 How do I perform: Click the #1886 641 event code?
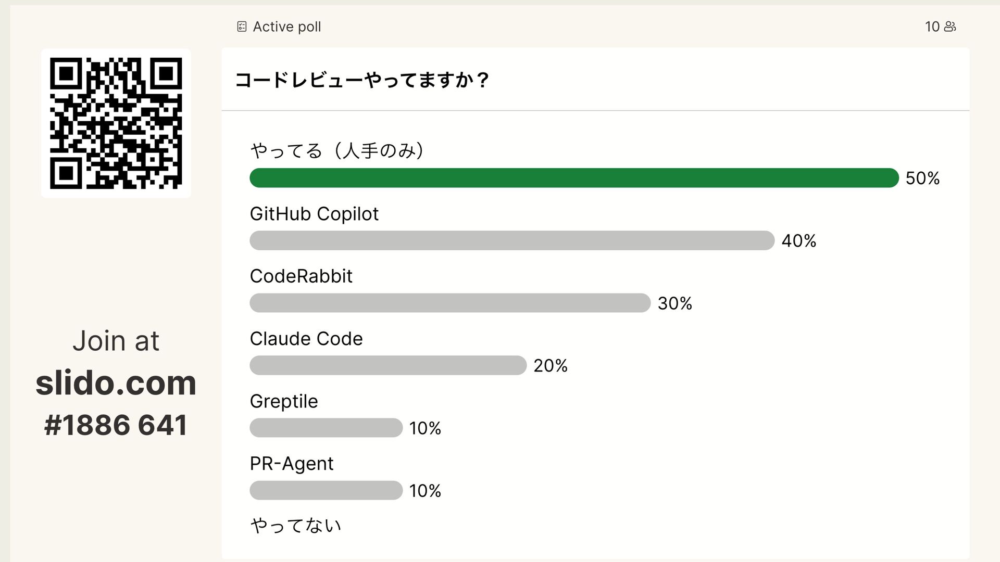pyautogui.click(x=116, y=425)
